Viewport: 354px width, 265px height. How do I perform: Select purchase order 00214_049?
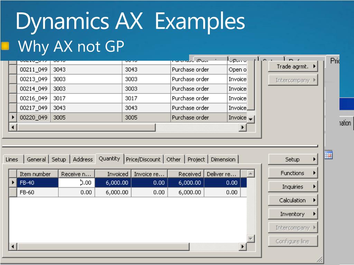34,89
